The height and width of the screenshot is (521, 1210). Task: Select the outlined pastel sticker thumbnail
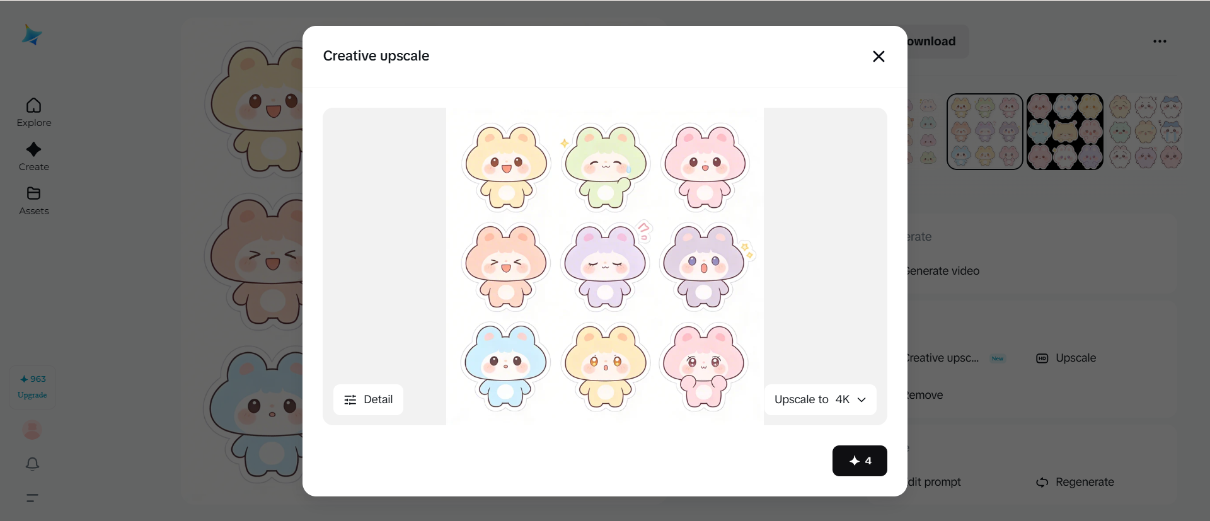pos(985,132)
